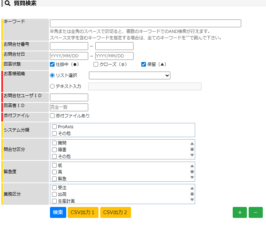Click the green minus button
The width and height of the screenshot is (266, 225).
(255, 212)
